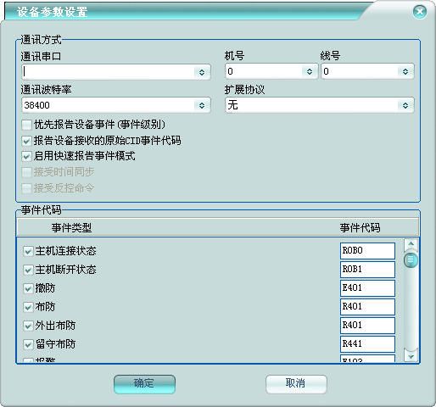Click the E401 event code field
436x407 pixels.
click(367, 288)
